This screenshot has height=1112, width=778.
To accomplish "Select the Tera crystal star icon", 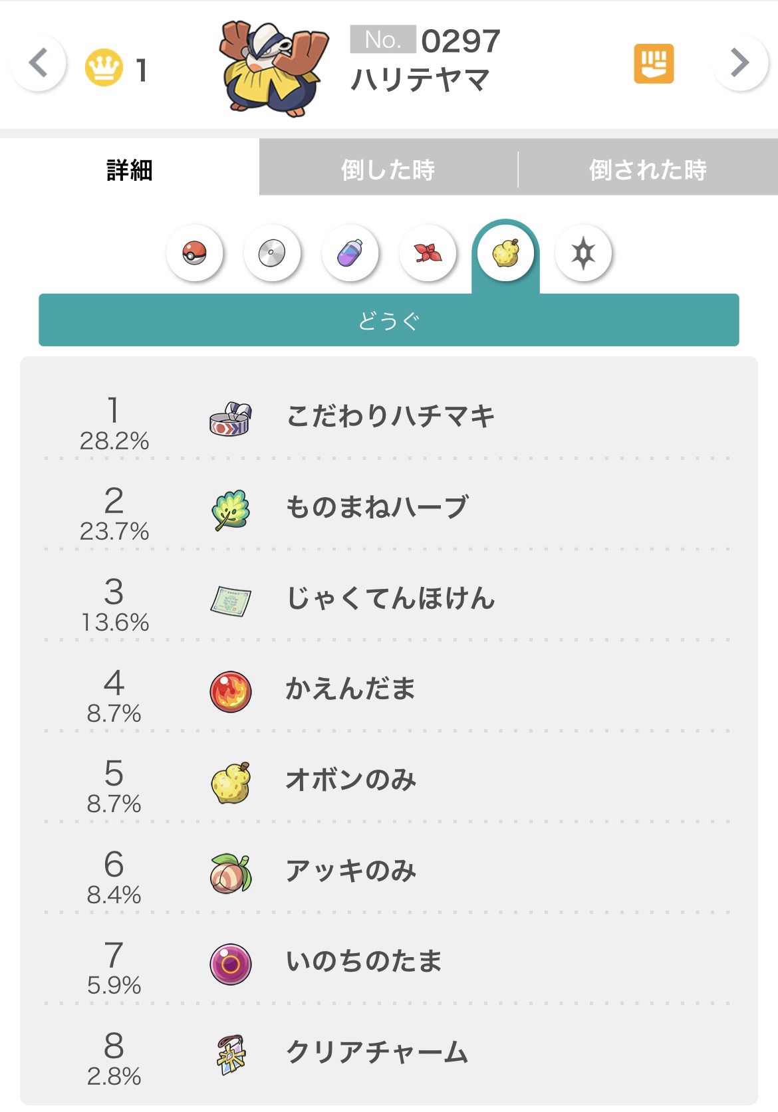I will tap(583, 253).
